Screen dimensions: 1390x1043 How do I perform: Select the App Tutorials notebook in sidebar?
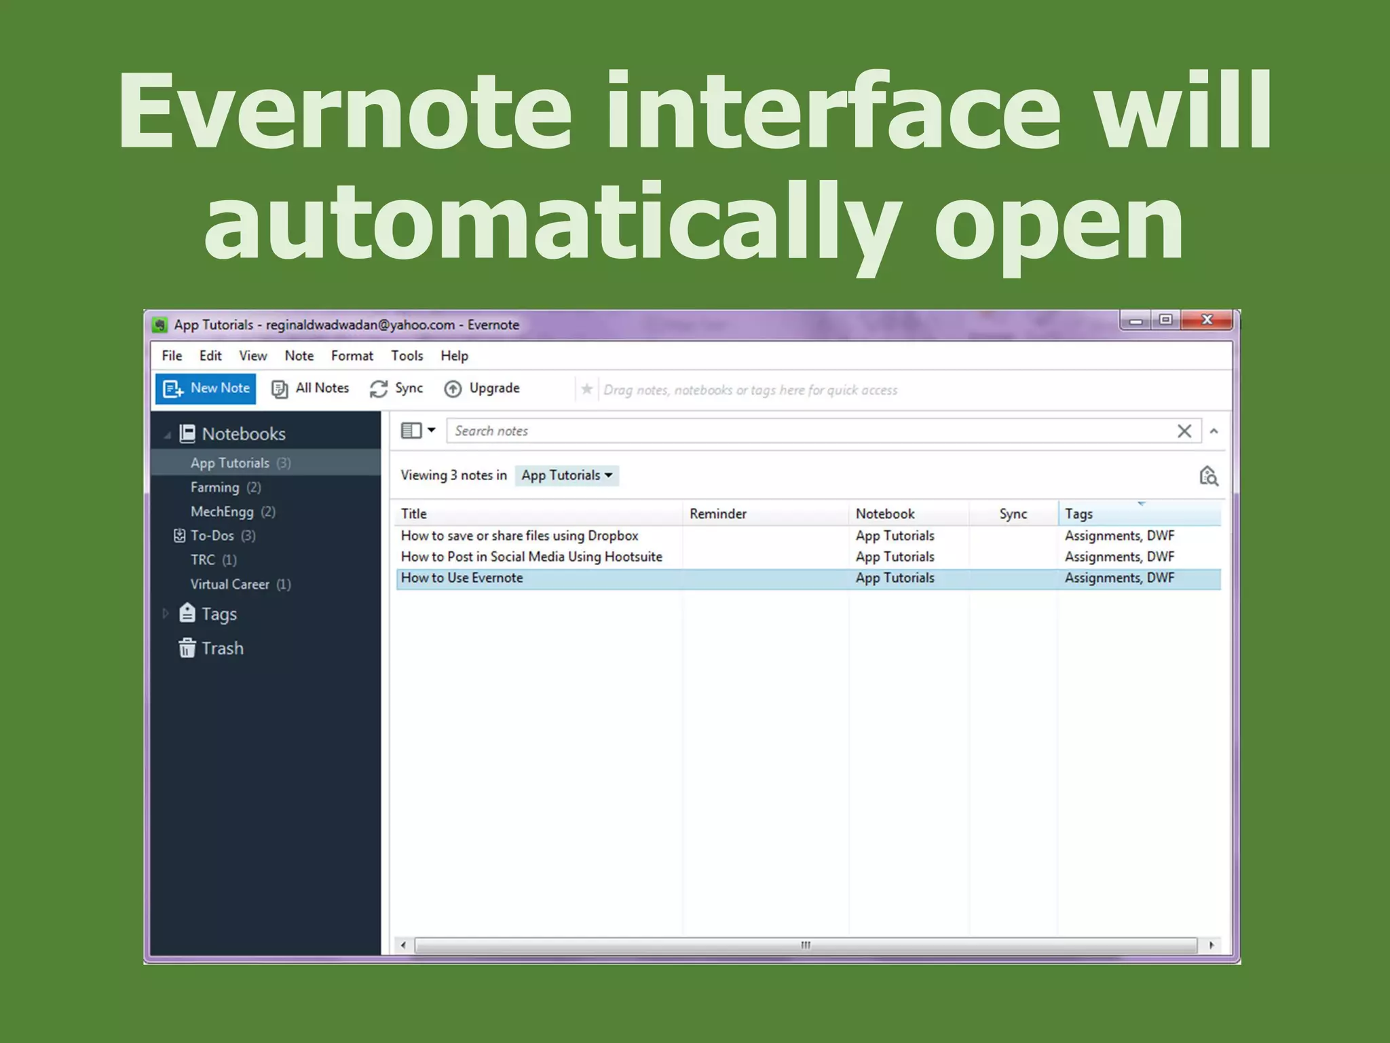[265, 463]
